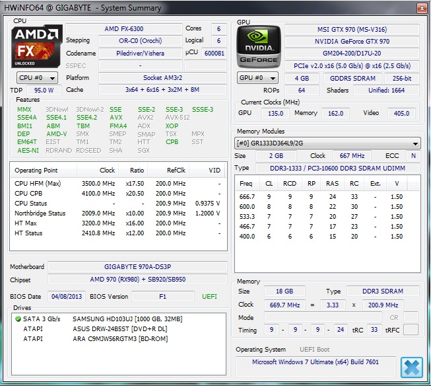
Task: Click the GPU name MSI GTX 970 (MS-V316)
Action: 352,30
